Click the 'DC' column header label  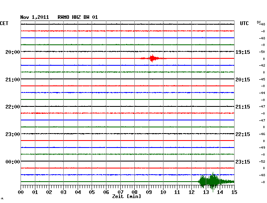[259, 23]
